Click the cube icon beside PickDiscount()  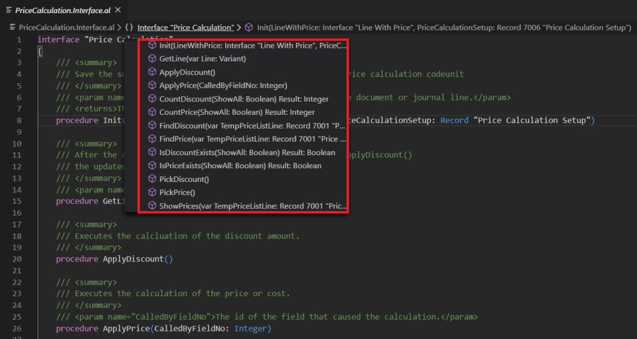pos(152,179)
